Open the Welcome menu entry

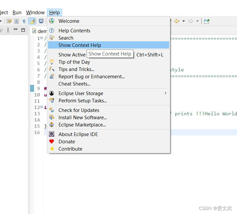click(108, 21)
